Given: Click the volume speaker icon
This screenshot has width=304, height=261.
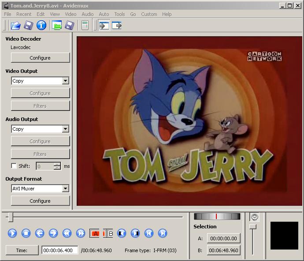Looking at the screenshot, I should [254, 217].
